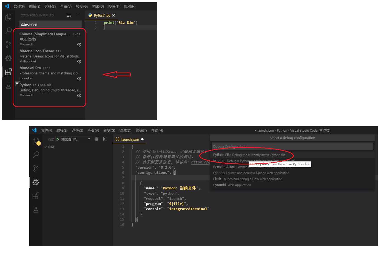Open Debug view in the top window
This screenshot has width=387, height=266.
click(x=8, y=58)
